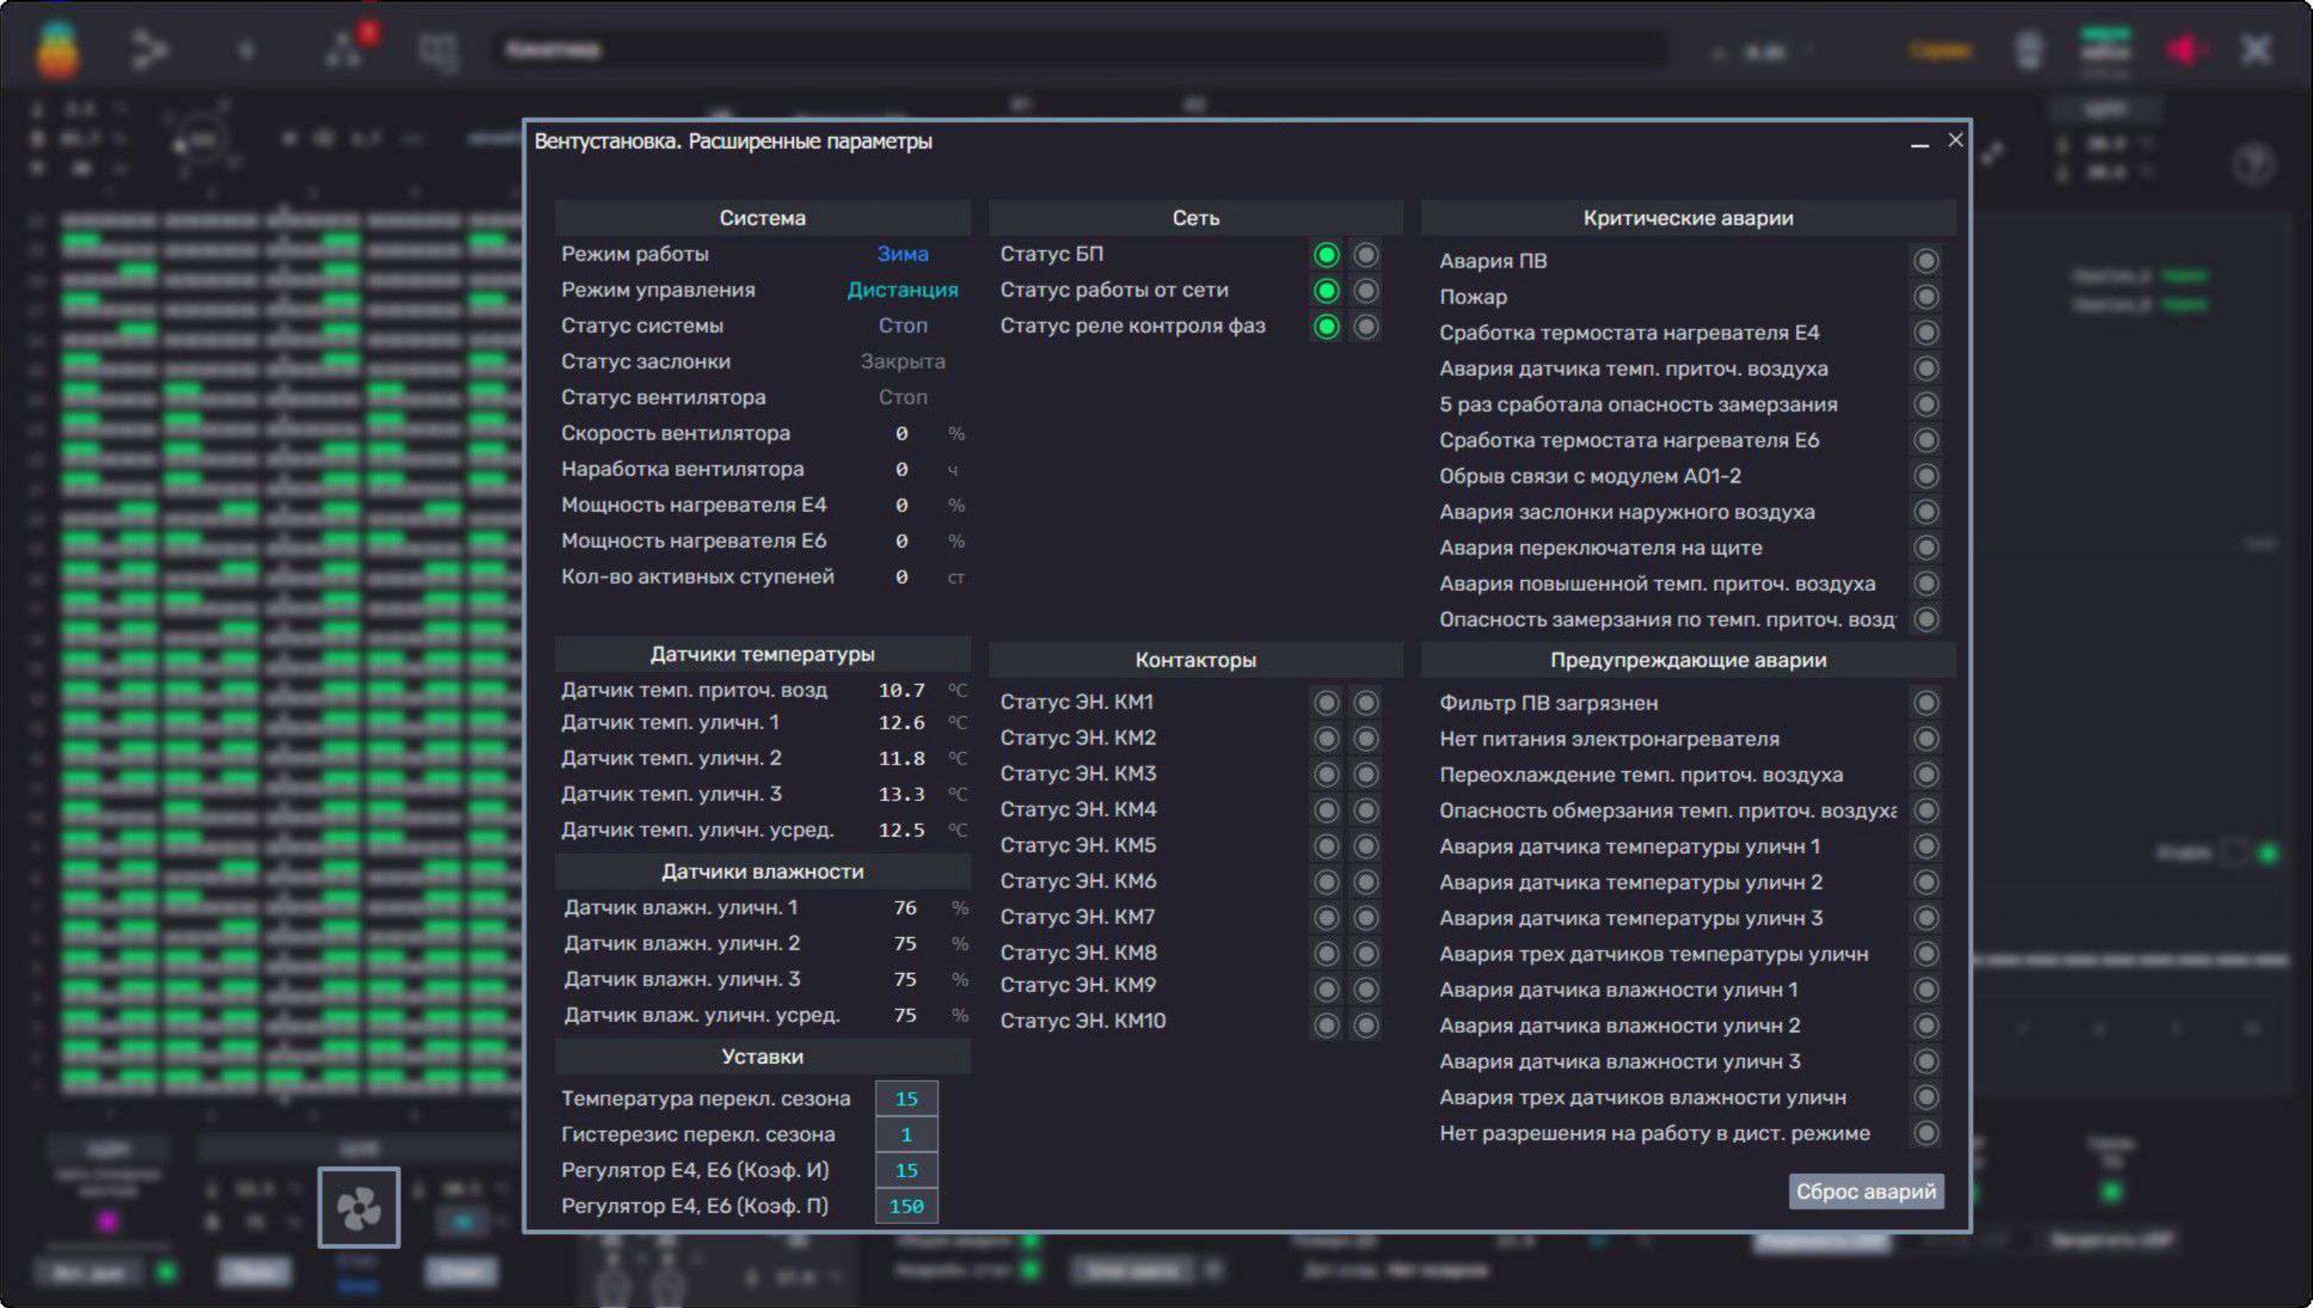Close the Вентустановка parameters dialog
Image resolution: width=2313 pixels, height=1308 pixels.
(x=1955, y=141)
